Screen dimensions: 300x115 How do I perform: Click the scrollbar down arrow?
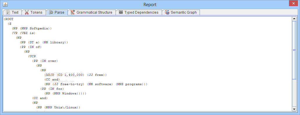(294, 109)
